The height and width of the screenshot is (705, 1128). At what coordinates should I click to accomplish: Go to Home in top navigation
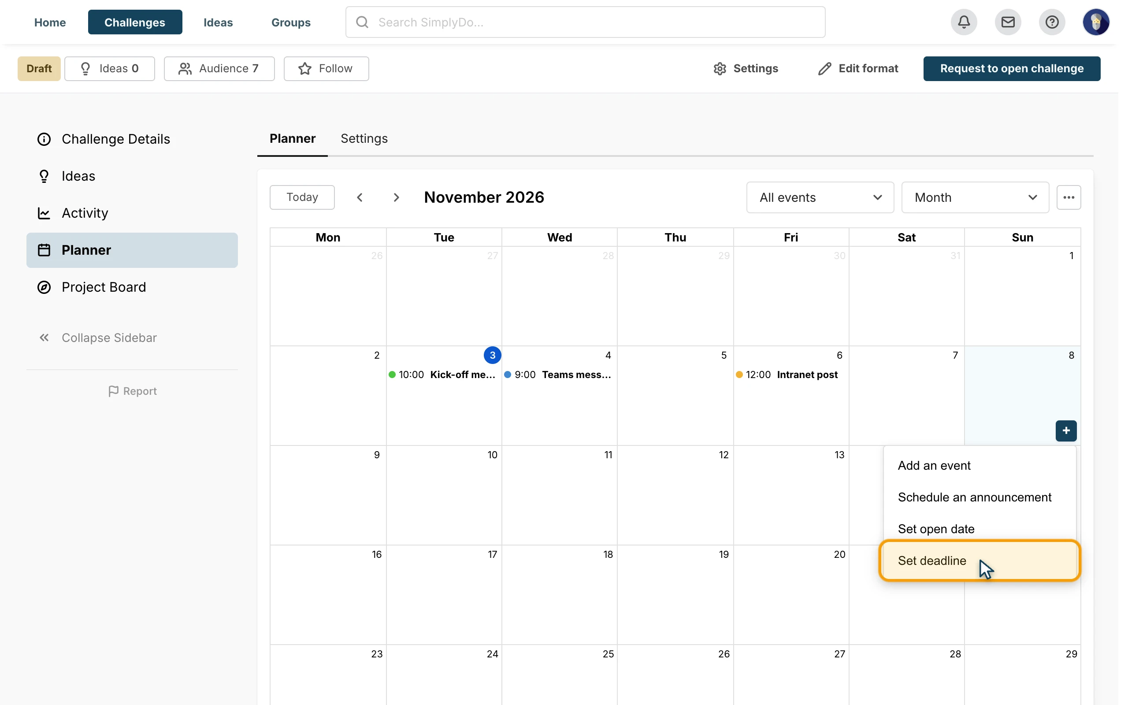pos(50,22)
